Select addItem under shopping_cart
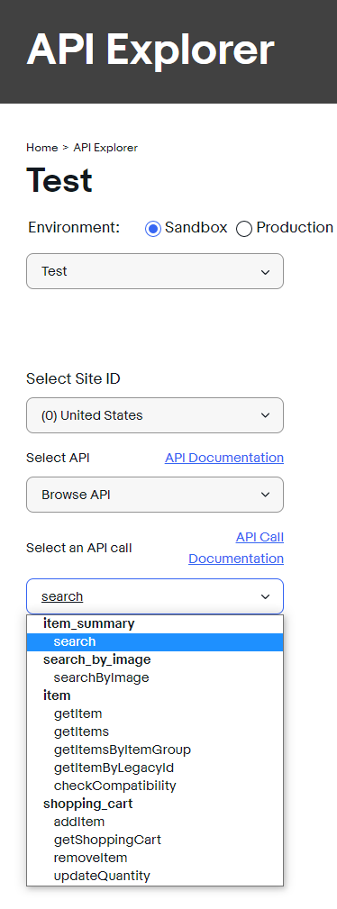The height and width of the screenshot is (909, 337). point(155,822)
